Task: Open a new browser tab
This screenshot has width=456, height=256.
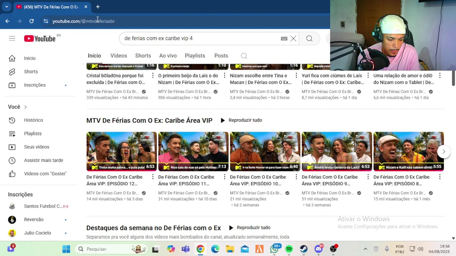Action: (x=98, y=7)
